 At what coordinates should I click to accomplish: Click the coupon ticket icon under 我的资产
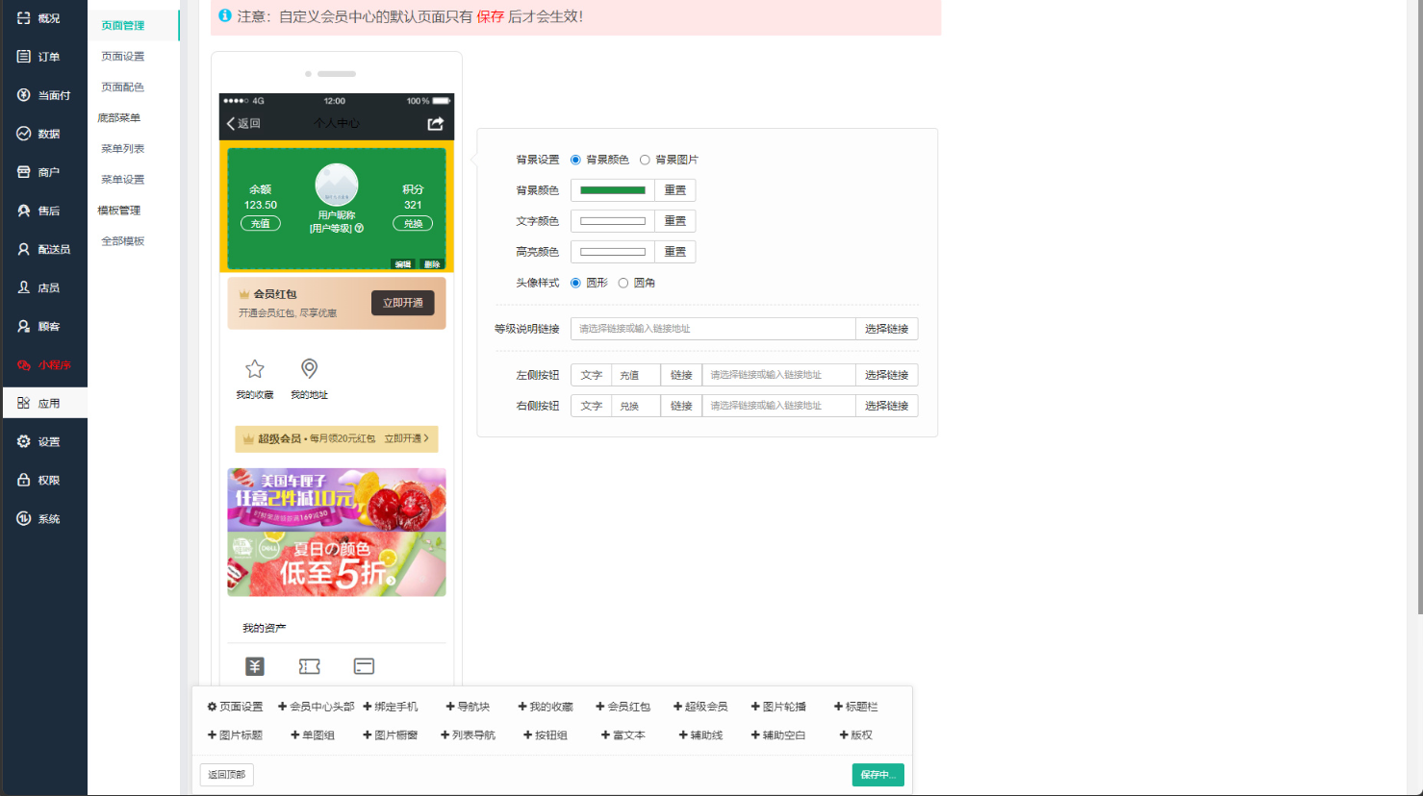tap(309, 666)
